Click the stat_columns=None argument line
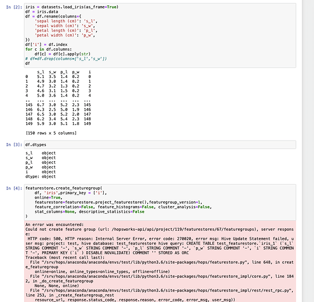Viewport: 314px width, 302px height. click(89, 211)
